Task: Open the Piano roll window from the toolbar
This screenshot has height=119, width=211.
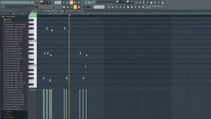Action: pyautogui.click(x=113, y=7)
